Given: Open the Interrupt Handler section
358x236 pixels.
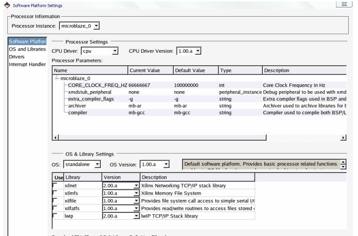Looking at the screenshot, I should (x=27, y=64).
